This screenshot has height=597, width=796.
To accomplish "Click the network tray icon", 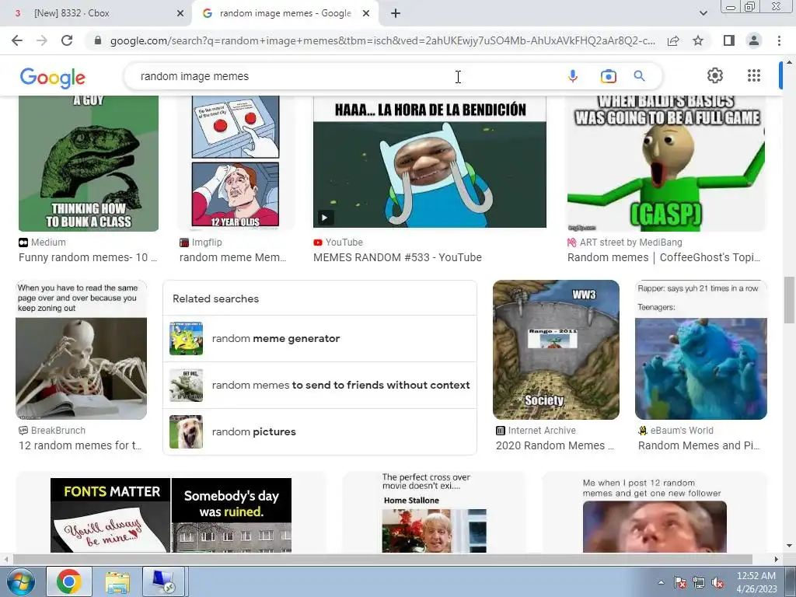I will pos(699,582).
